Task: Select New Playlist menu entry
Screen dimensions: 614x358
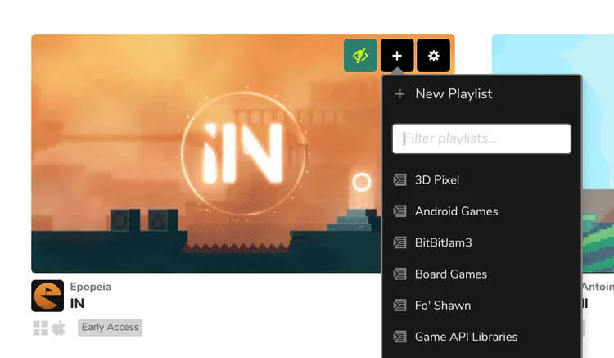Action: (x=481, y=94)
